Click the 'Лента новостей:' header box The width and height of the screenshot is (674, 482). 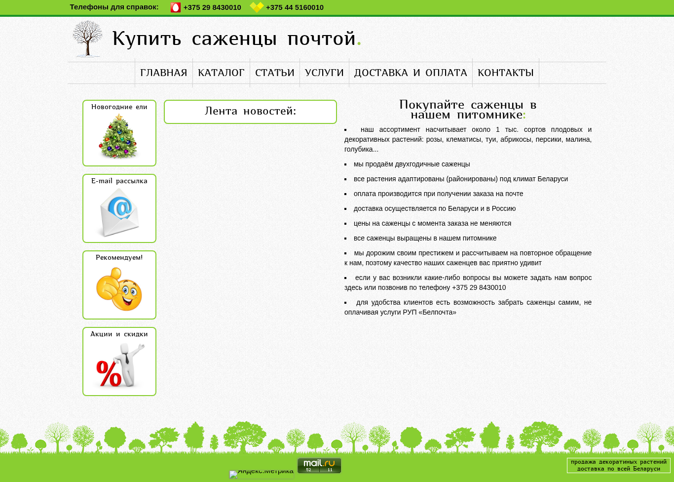tap(250, 112)
